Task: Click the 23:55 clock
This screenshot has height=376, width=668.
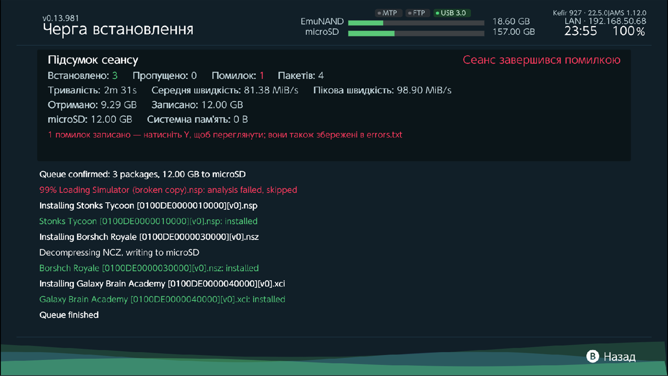Action: point(580,31)
